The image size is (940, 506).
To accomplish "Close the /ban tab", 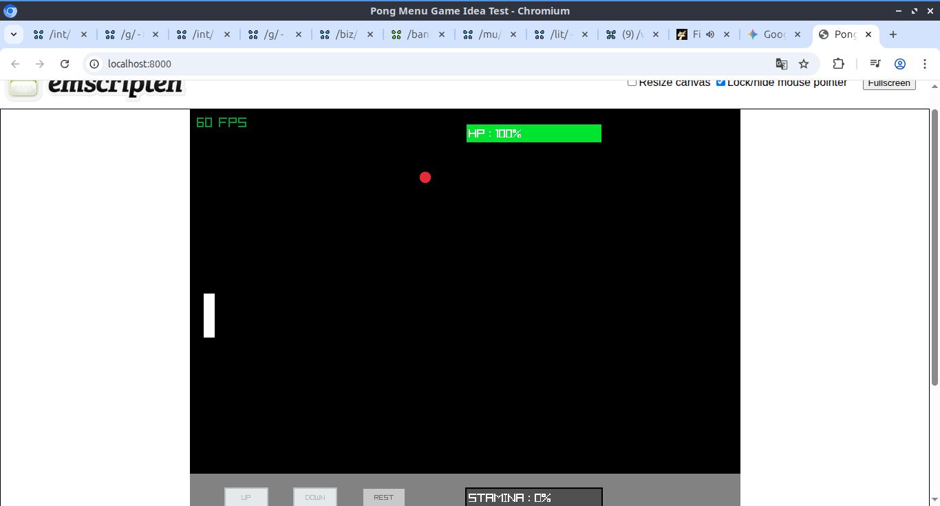I will coord(442,34).
